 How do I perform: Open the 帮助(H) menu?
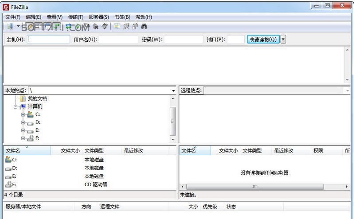tap(144, 17)
